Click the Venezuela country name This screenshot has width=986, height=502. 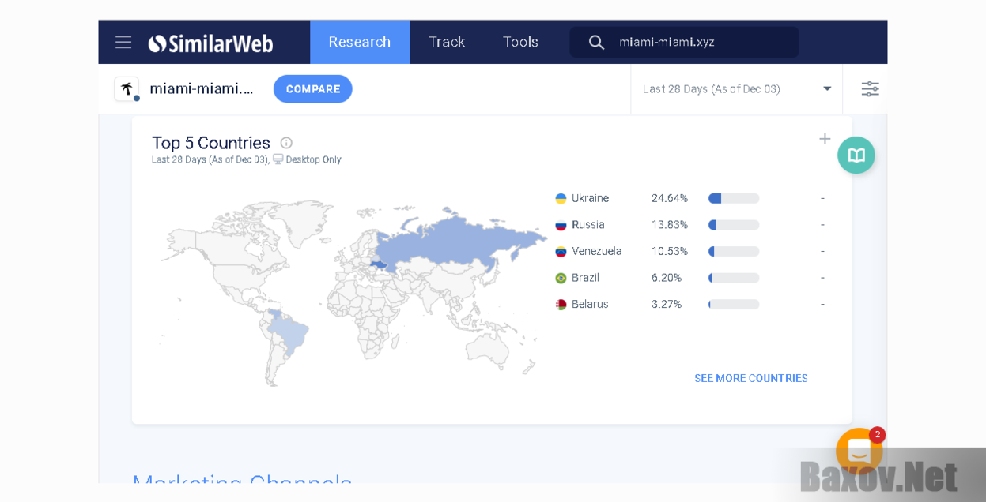597,251
